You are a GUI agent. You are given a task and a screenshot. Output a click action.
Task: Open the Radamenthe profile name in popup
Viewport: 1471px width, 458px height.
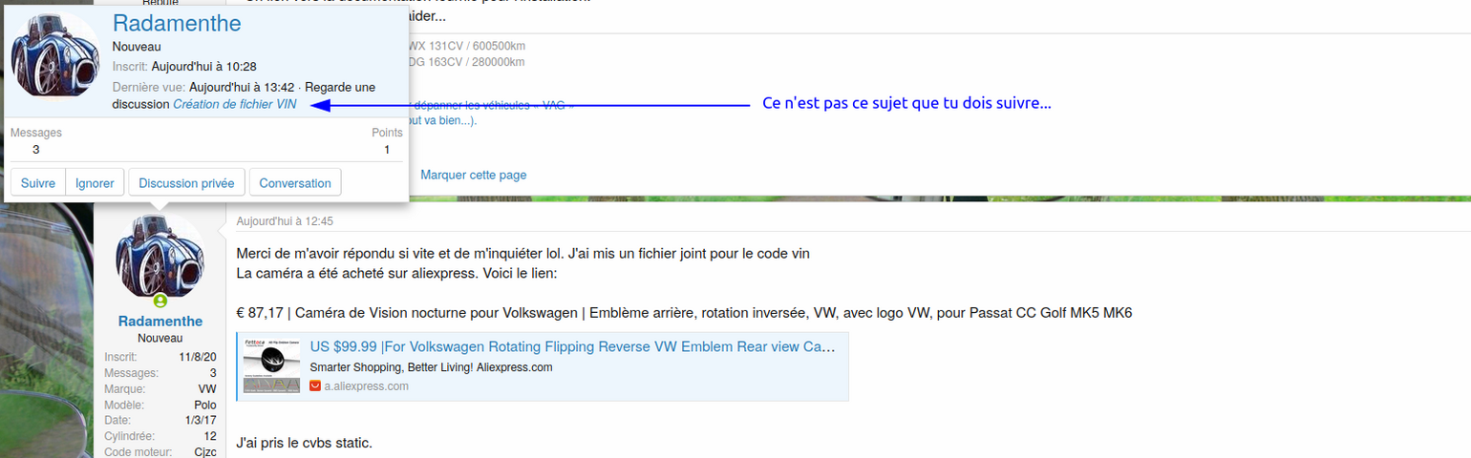(x=177, y=24)
